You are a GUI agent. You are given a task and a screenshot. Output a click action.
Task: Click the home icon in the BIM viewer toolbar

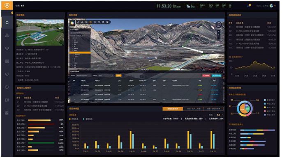click(78, 22)
